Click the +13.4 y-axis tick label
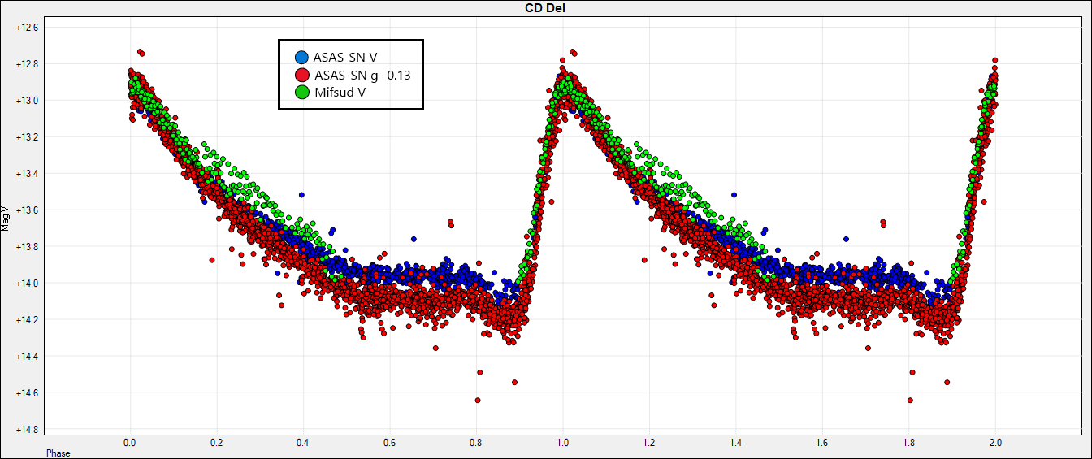 (27, 174)
